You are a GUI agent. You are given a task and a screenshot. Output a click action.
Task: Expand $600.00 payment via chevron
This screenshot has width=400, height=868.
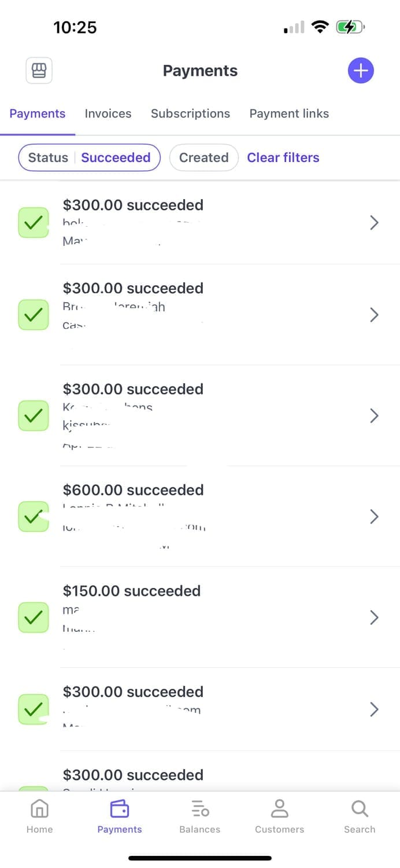374,516
